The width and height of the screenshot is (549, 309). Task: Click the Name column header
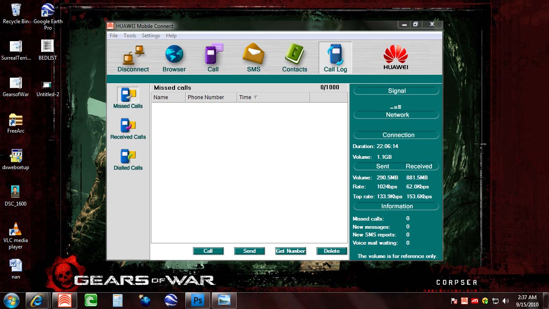(168, 97)
